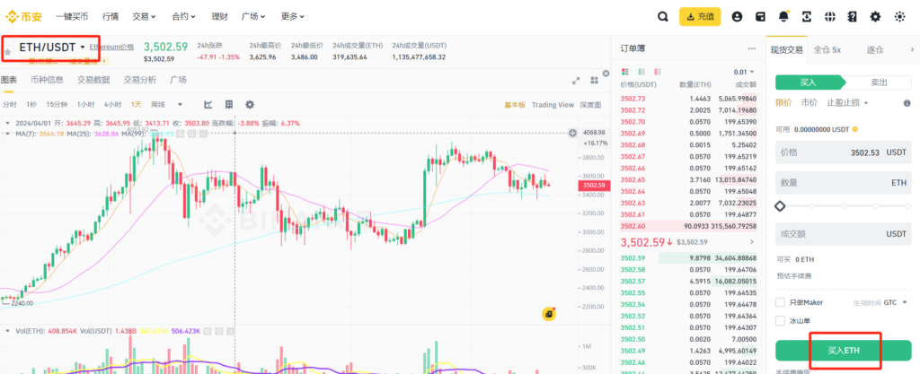Click the yellow plus next to available USDT
920x374 pixels.
(x=855, y=129)
